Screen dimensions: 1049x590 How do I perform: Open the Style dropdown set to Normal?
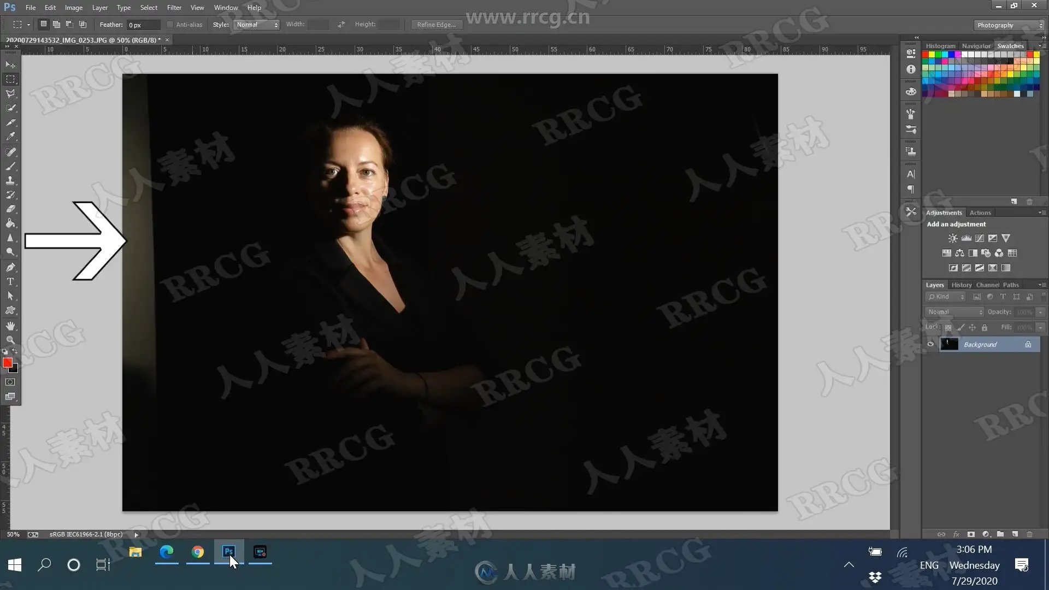pyautogui.click(x=257, y=25)
